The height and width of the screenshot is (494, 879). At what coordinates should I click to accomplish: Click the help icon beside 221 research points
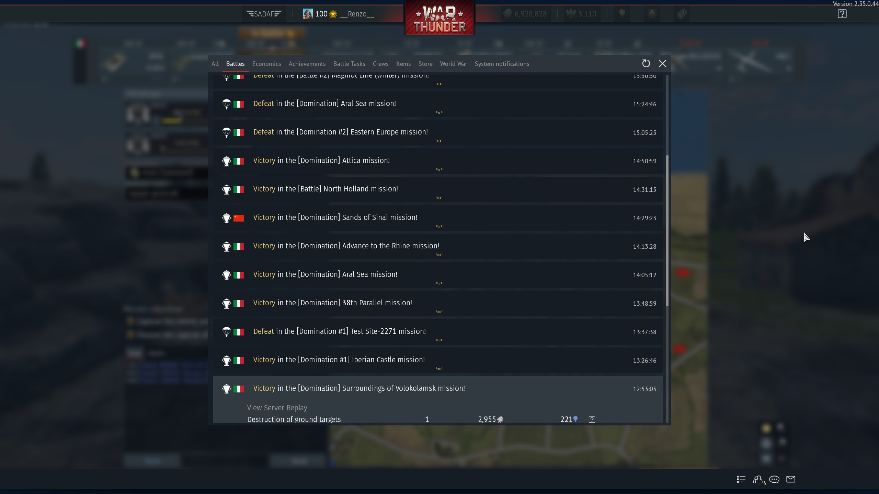click(592, 420)
